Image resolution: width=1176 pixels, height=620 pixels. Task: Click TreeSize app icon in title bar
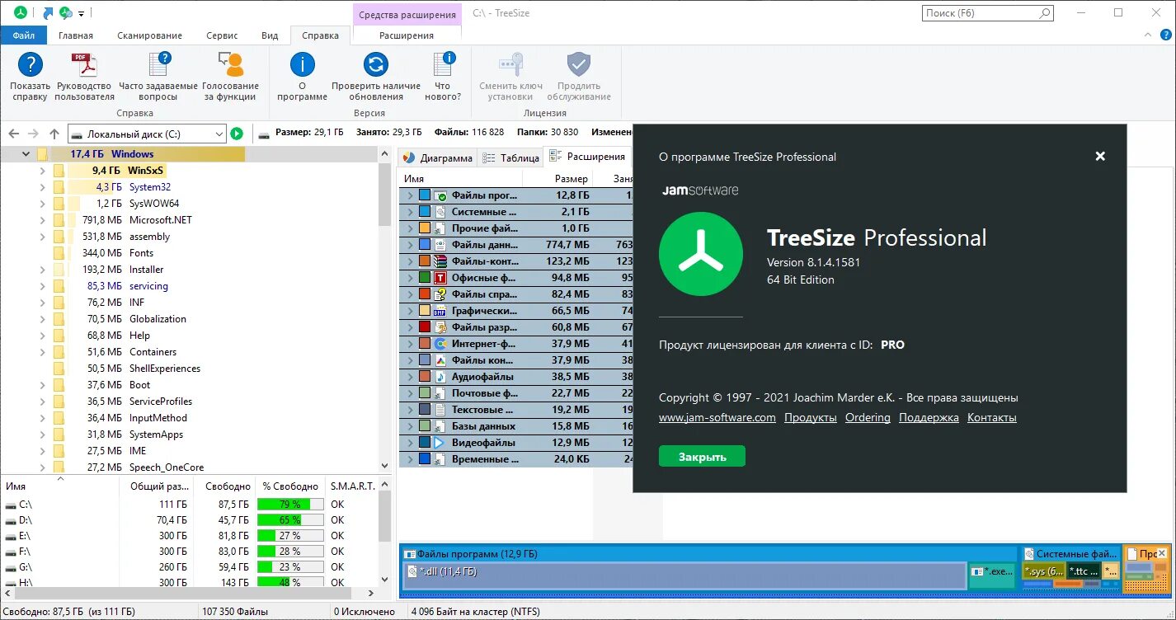(21, 13)
